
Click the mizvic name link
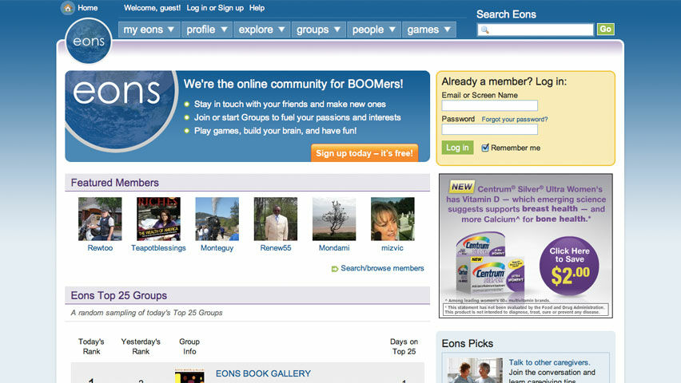coord(392,248)
